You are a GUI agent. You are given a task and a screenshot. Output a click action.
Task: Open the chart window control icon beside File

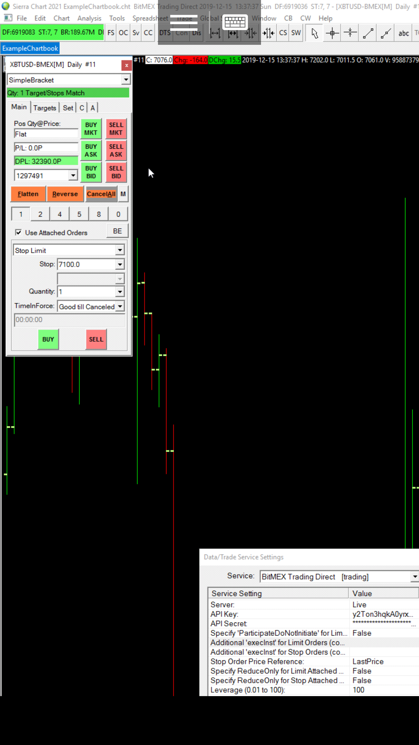coord(8,18)
